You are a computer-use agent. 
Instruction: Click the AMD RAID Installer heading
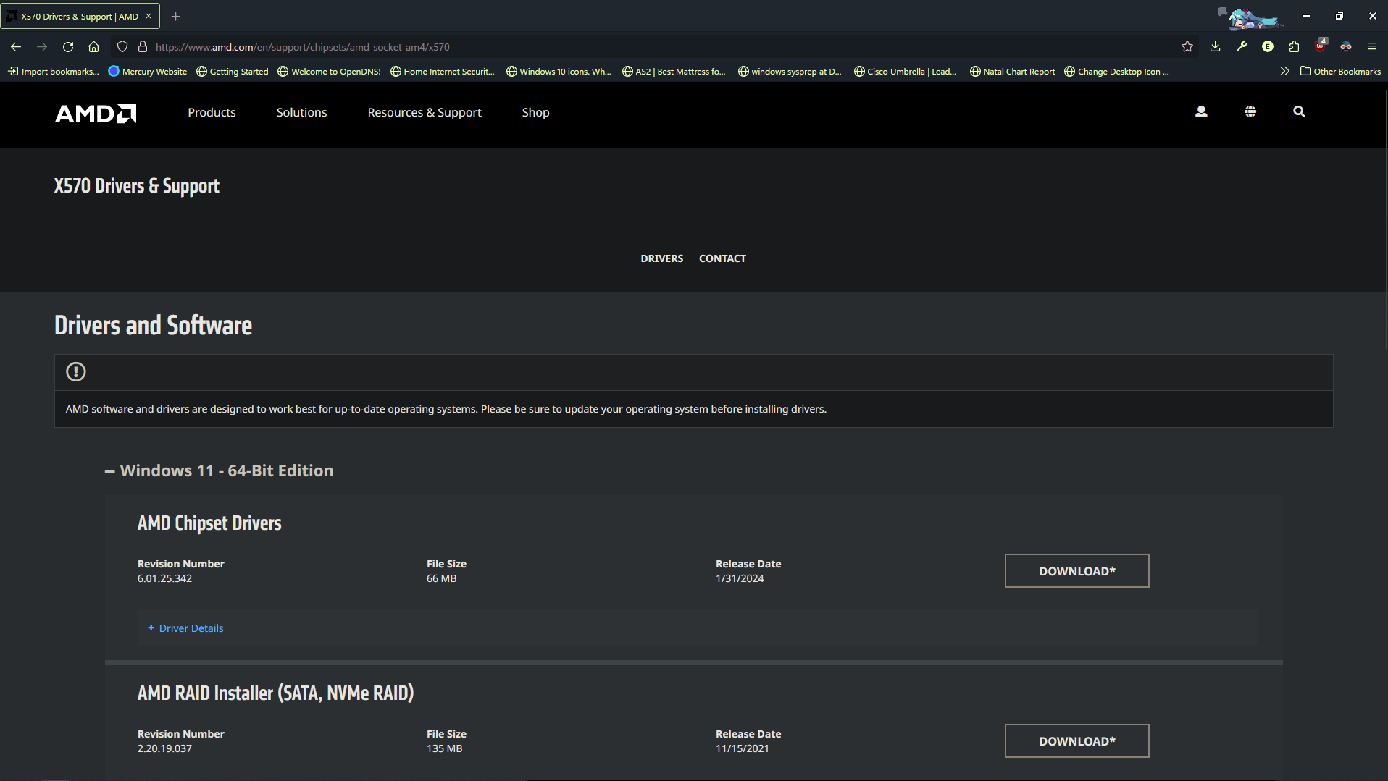[x=275, y=693]
